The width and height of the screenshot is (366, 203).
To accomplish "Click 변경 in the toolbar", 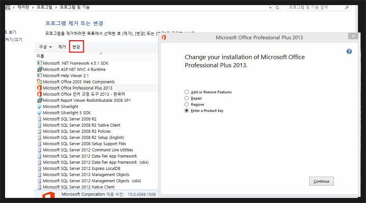I will point(76,47).
